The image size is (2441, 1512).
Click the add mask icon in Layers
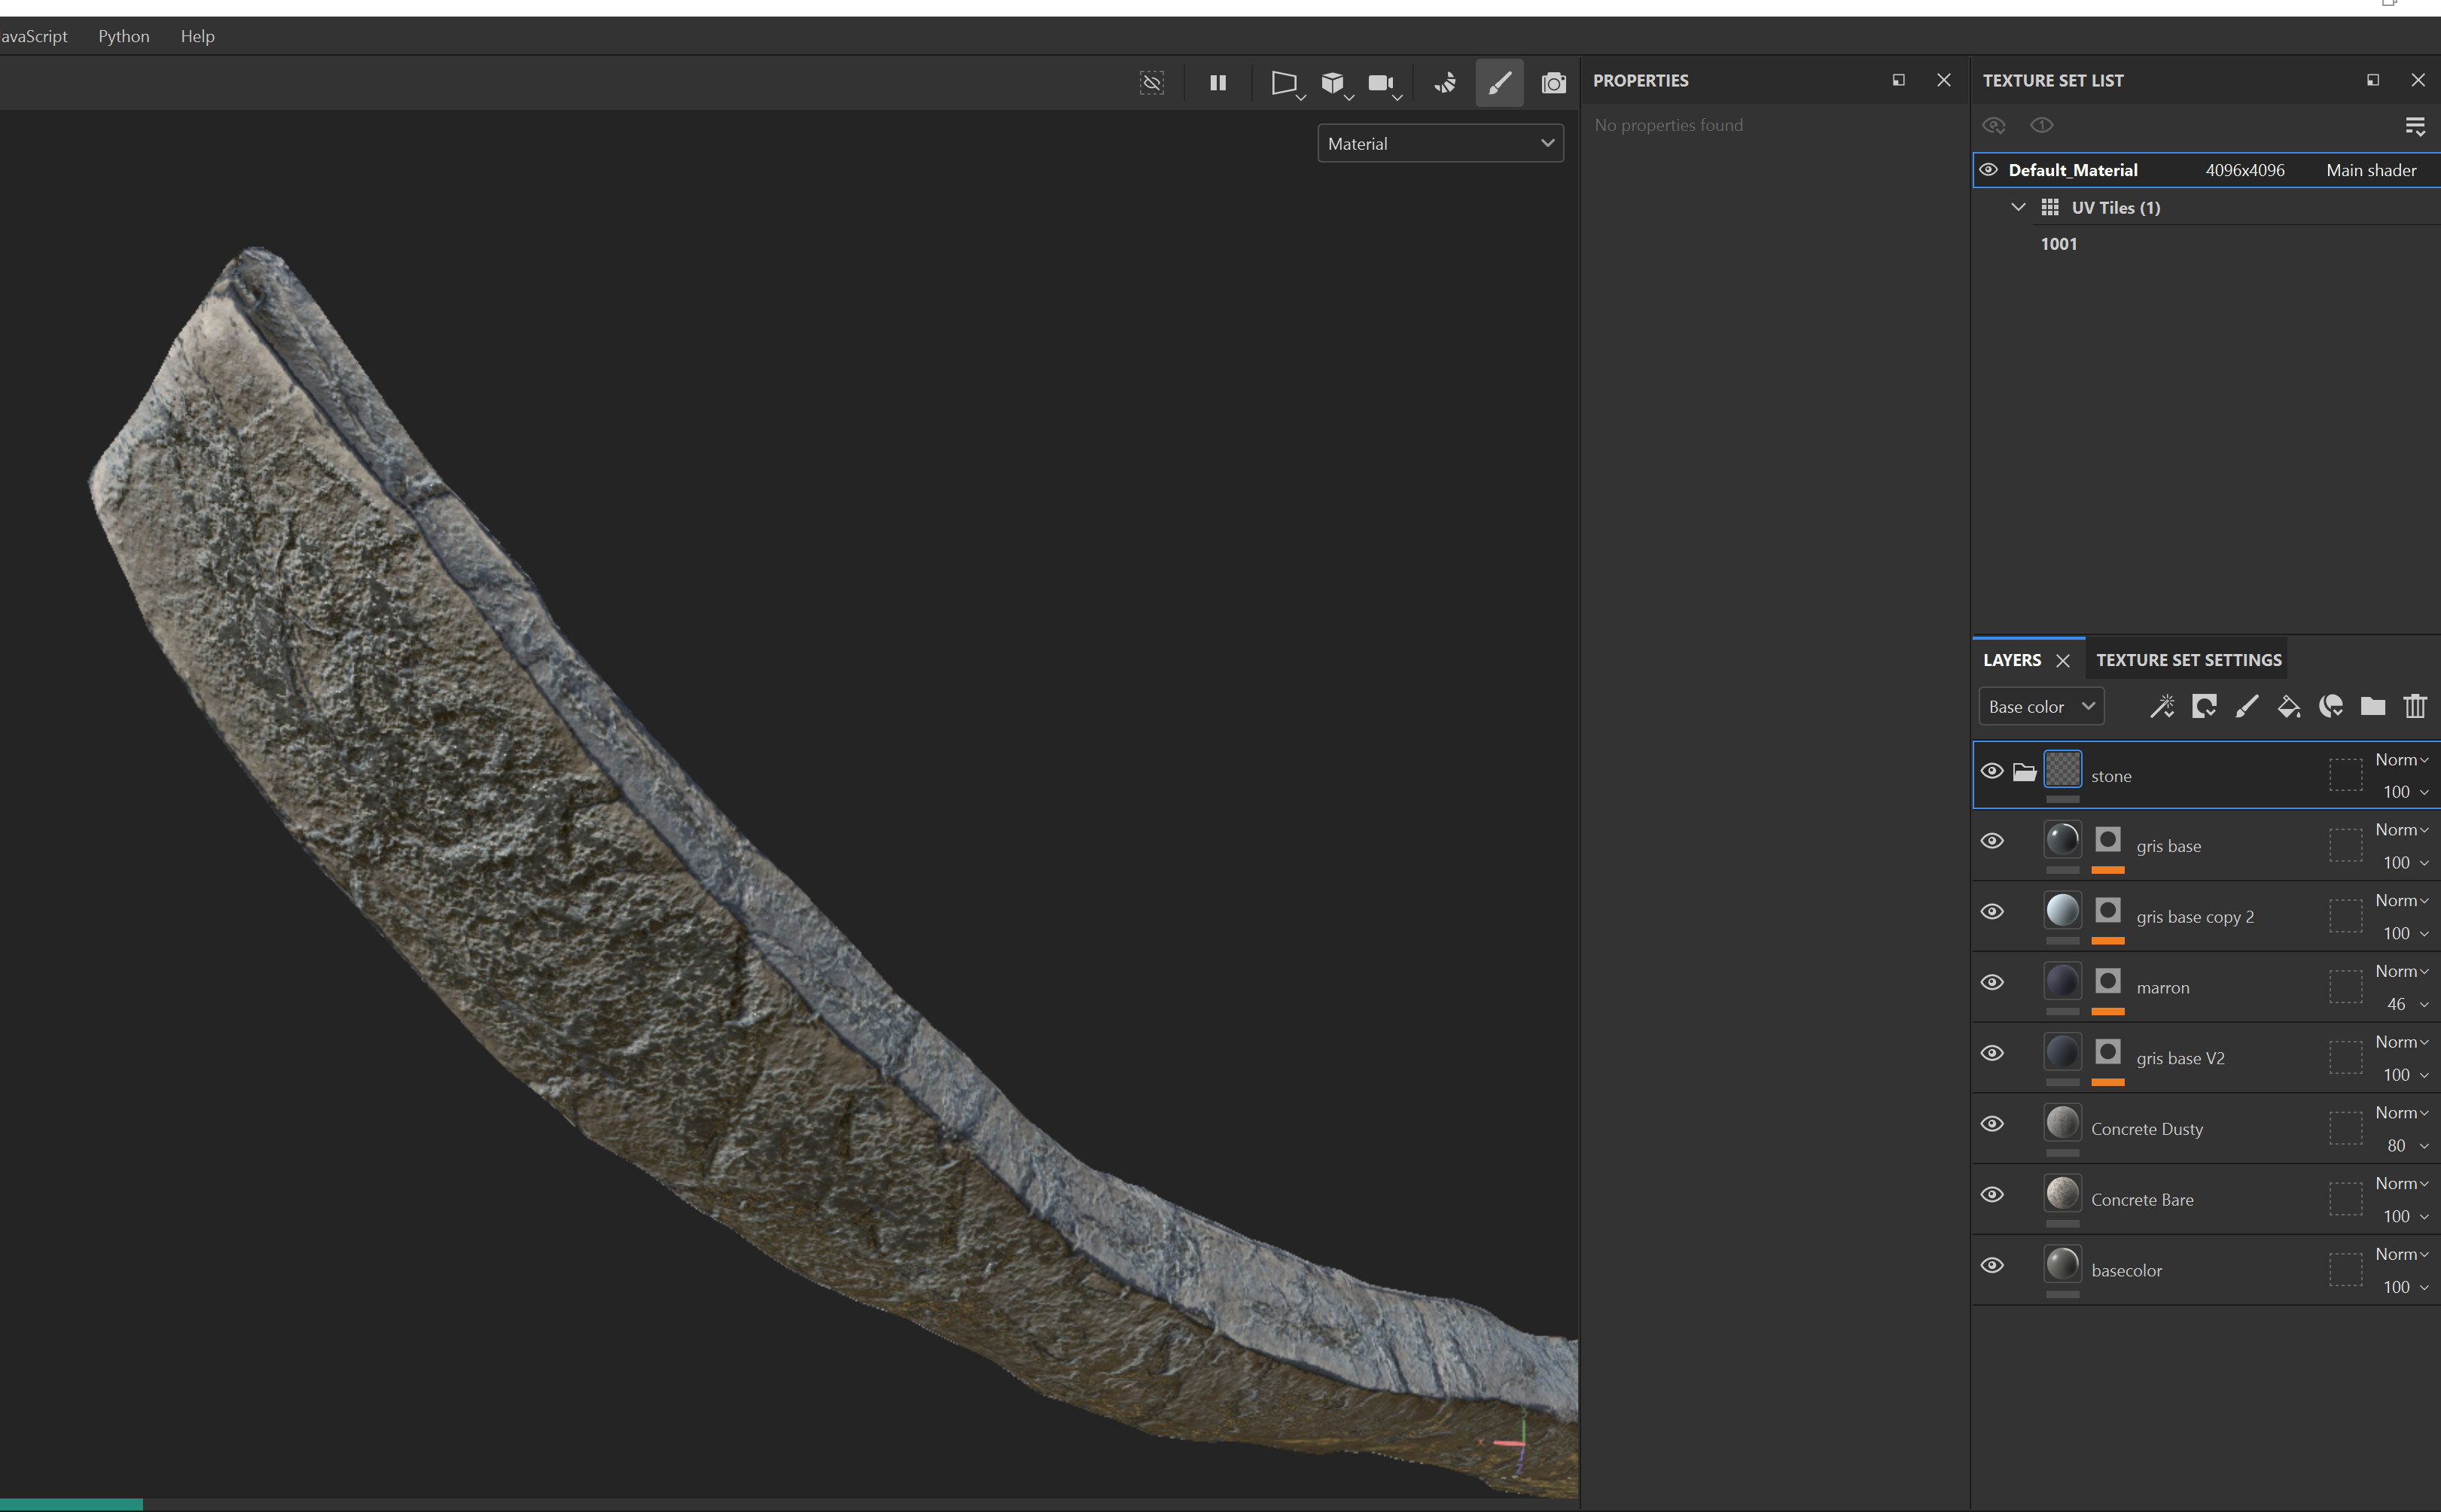2204,706
